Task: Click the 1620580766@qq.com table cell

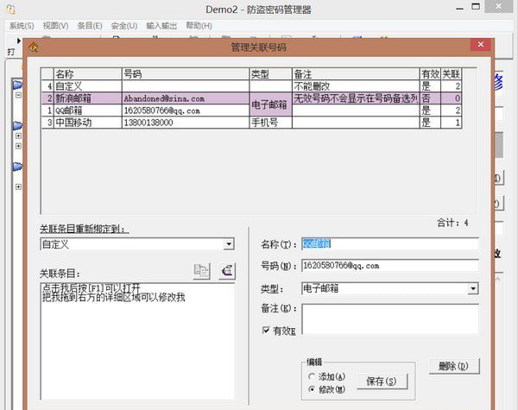Action: (x=186, y=110)
